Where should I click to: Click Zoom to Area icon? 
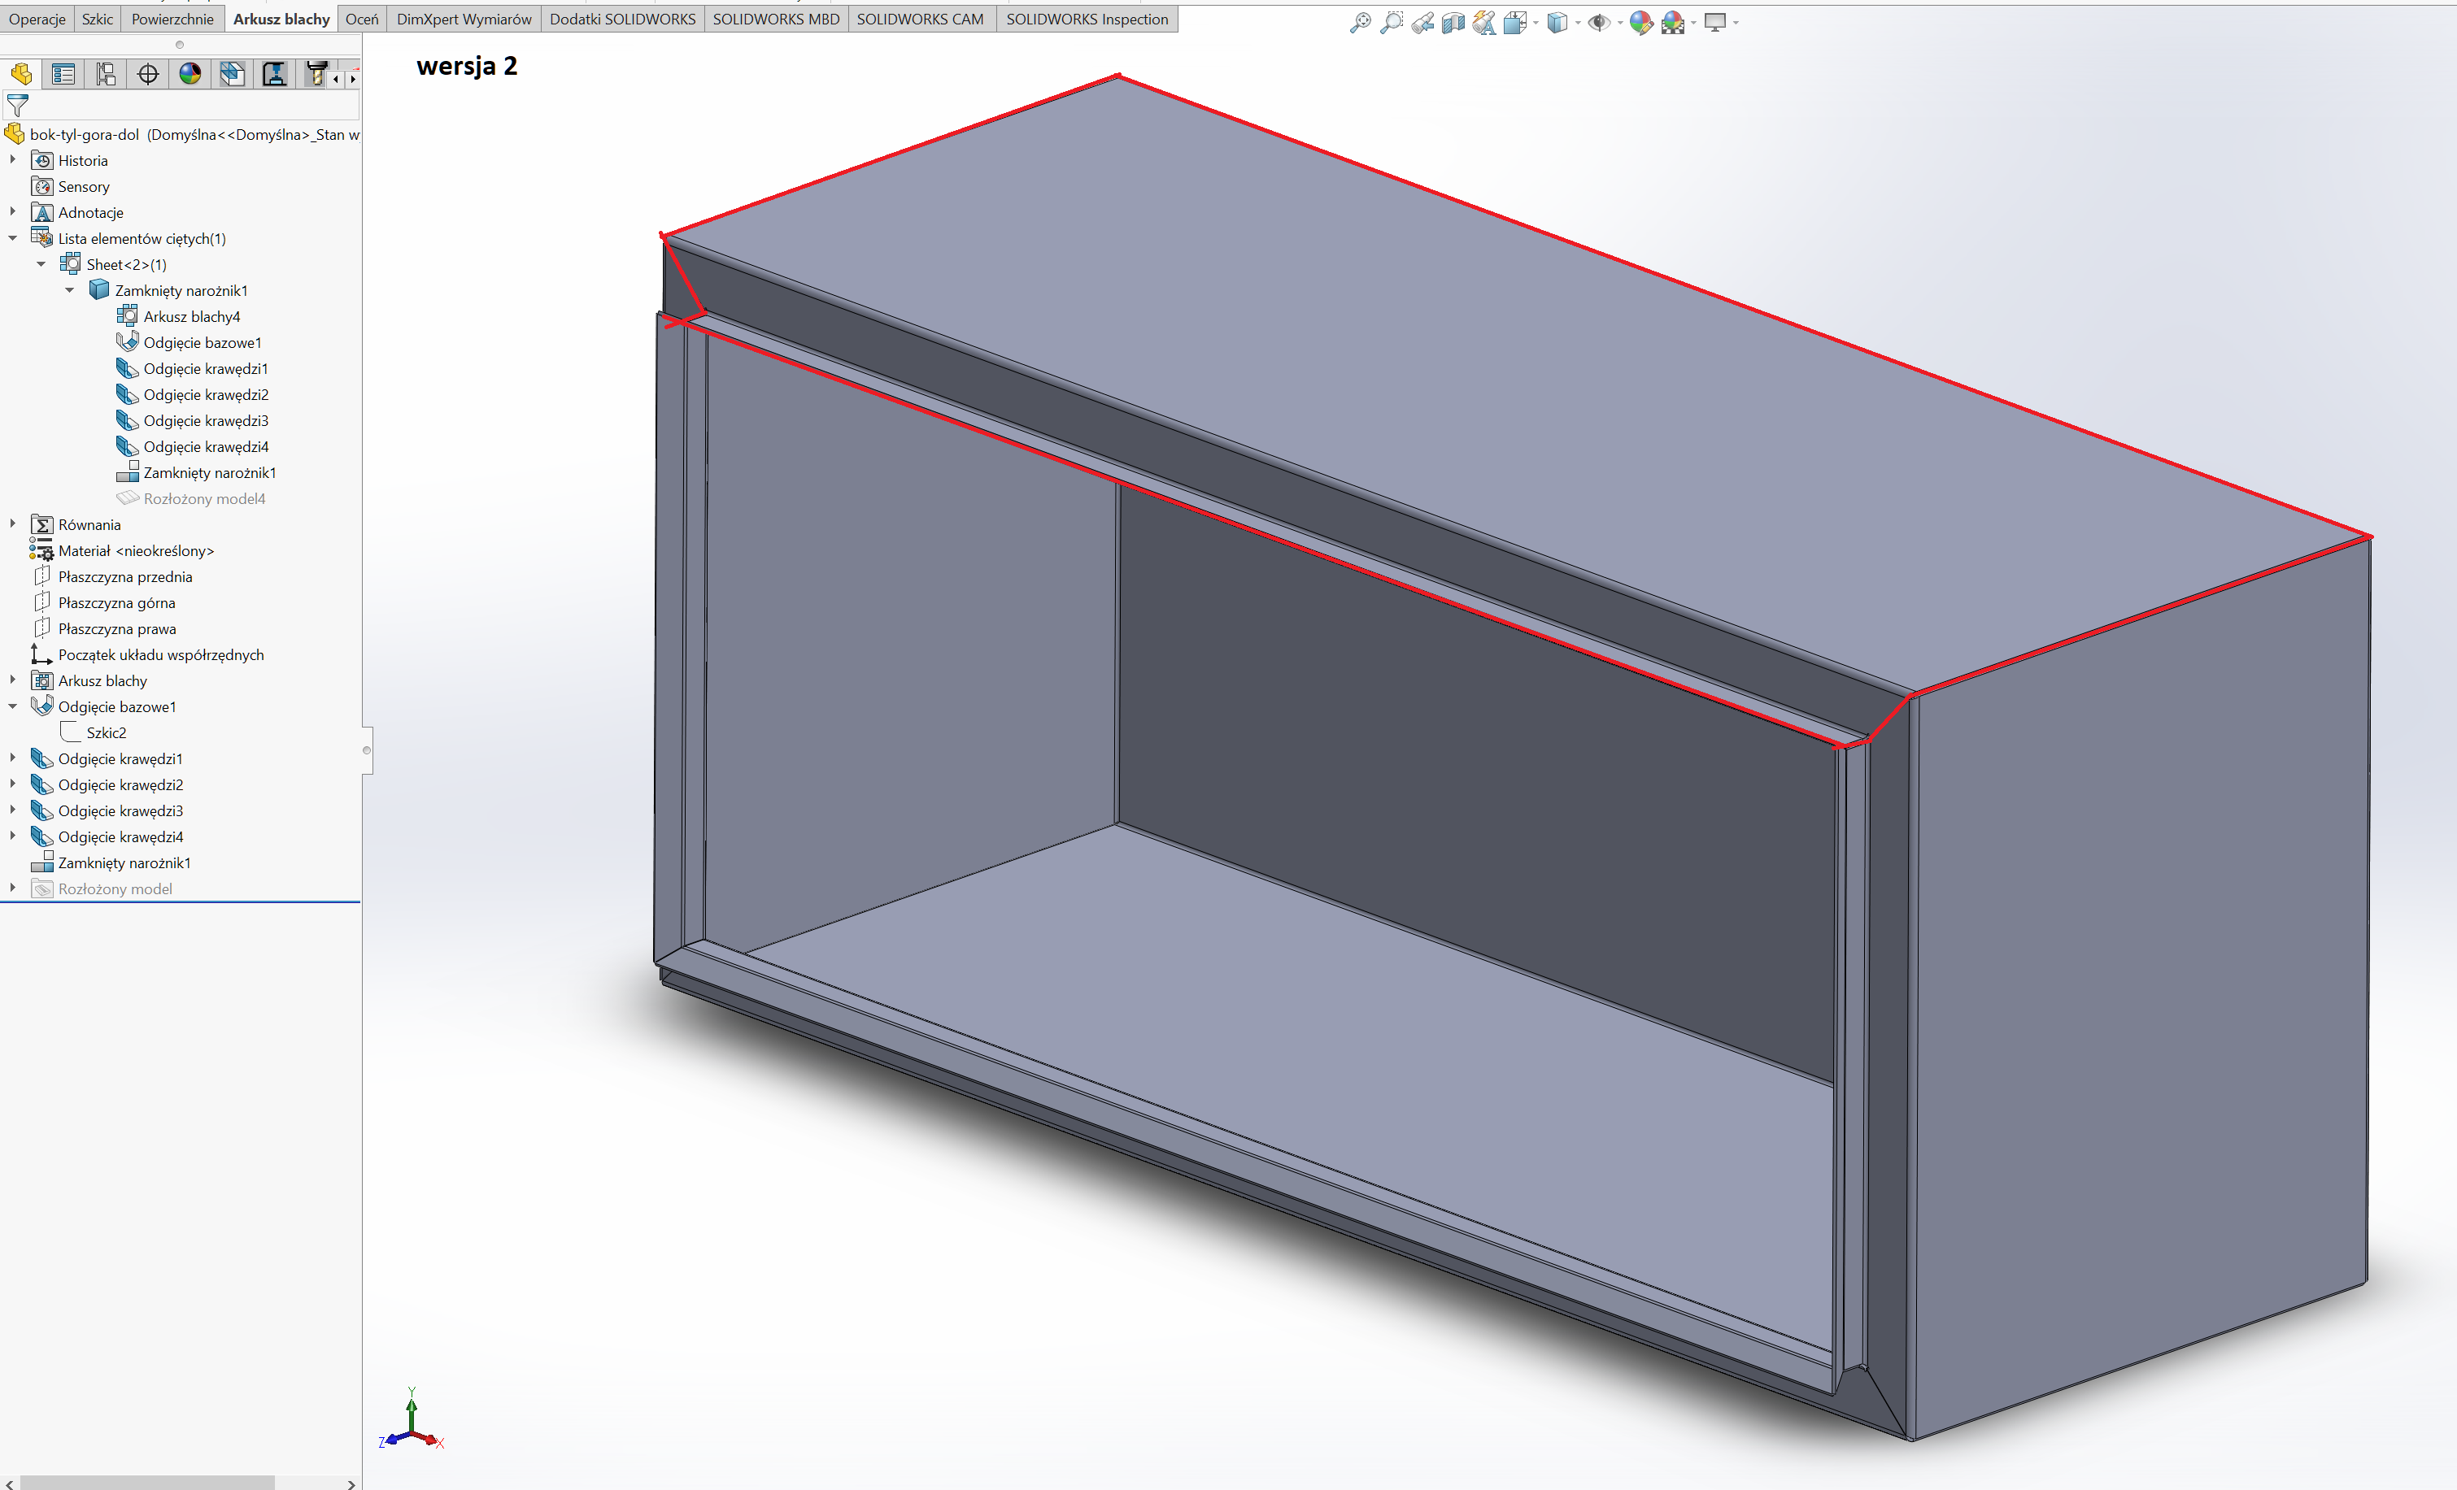[1391, 22]
